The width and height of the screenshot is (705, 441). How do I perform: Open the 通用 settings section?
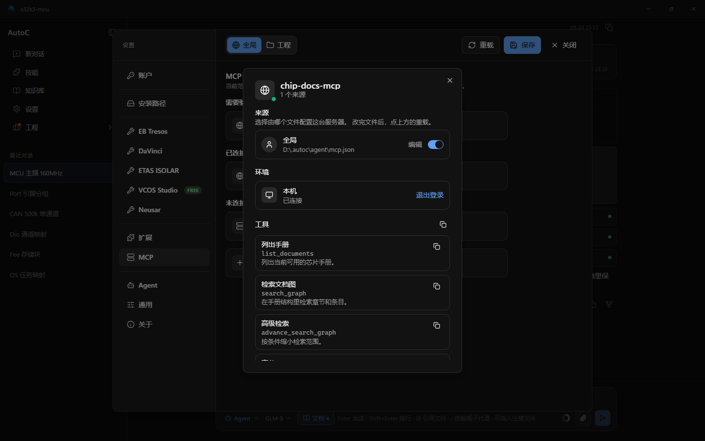pyautogui.click(x=164, y=305)
